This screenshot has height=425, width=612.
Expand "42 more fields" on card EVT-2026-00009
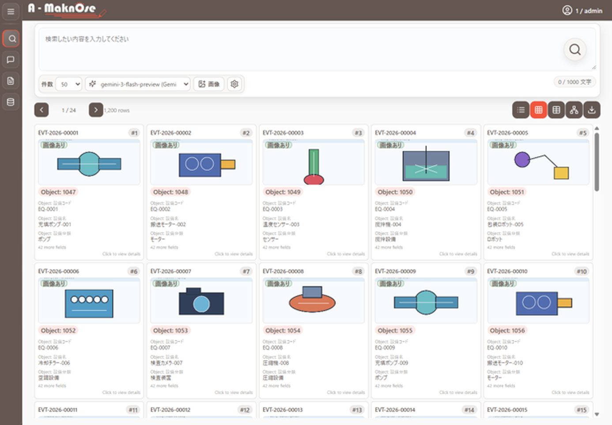389,386
